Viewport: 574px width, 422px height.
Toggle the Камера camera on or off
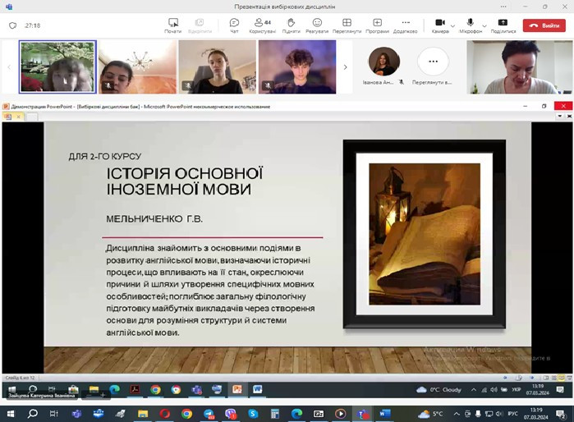click(440, 25)
